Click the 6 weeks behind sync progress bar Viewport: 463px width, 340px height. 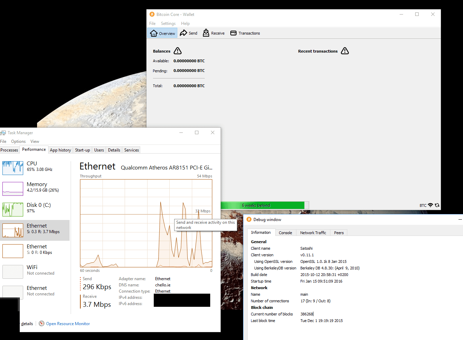pos(265,205)
